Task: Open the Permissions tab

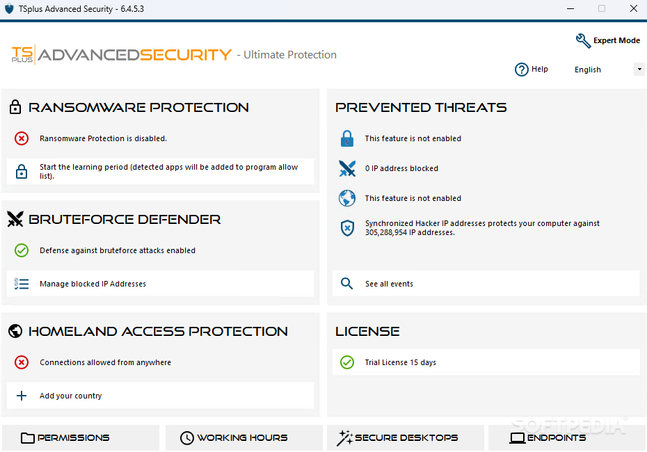Action: pos(81,437)
